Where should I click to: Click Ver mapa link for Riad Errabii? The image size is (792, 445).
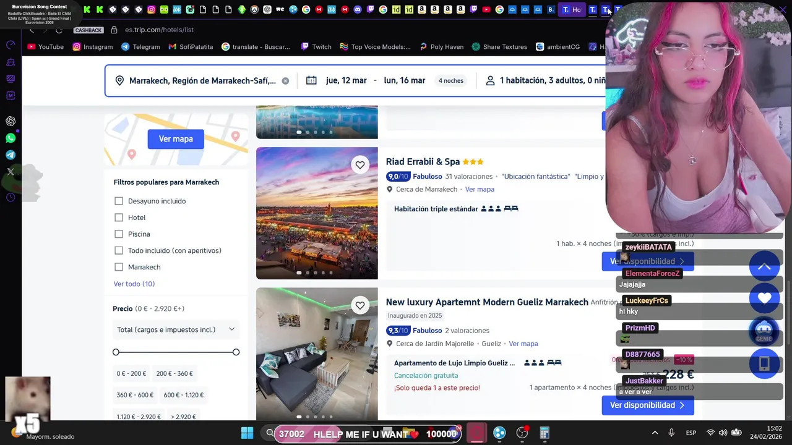pyautogui.click(x=480, y=189)
